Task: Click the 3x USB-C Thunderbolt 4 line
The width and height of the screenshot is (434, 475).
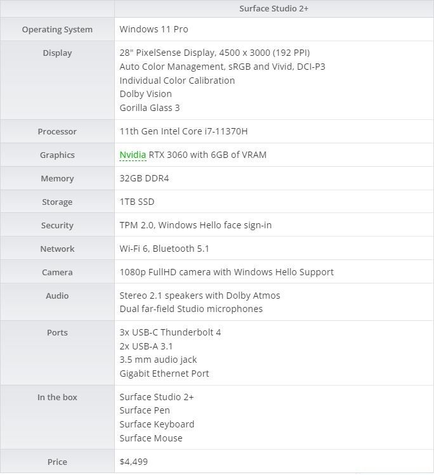Action: [170, 332]
